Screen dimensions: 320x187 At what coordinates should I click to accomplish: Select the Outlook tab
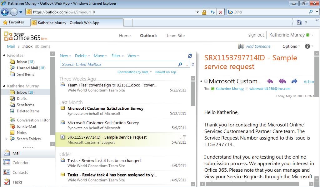[x=148, y=36]
